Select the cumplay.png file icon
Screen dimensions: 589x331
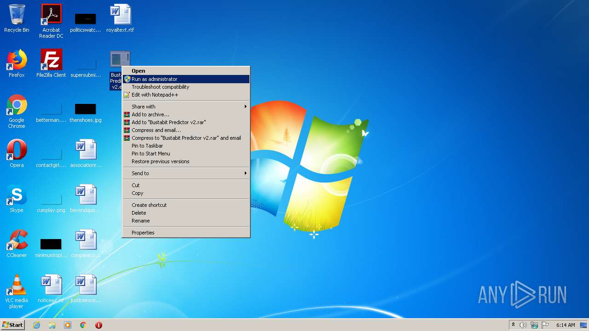point(51,203)
